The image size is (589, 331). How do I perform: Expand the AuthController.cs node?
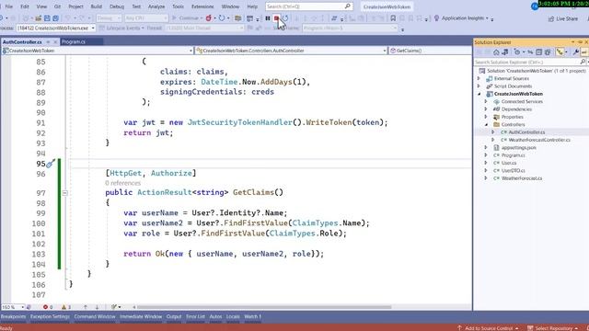pyautogui.click(x=493, y=132)
